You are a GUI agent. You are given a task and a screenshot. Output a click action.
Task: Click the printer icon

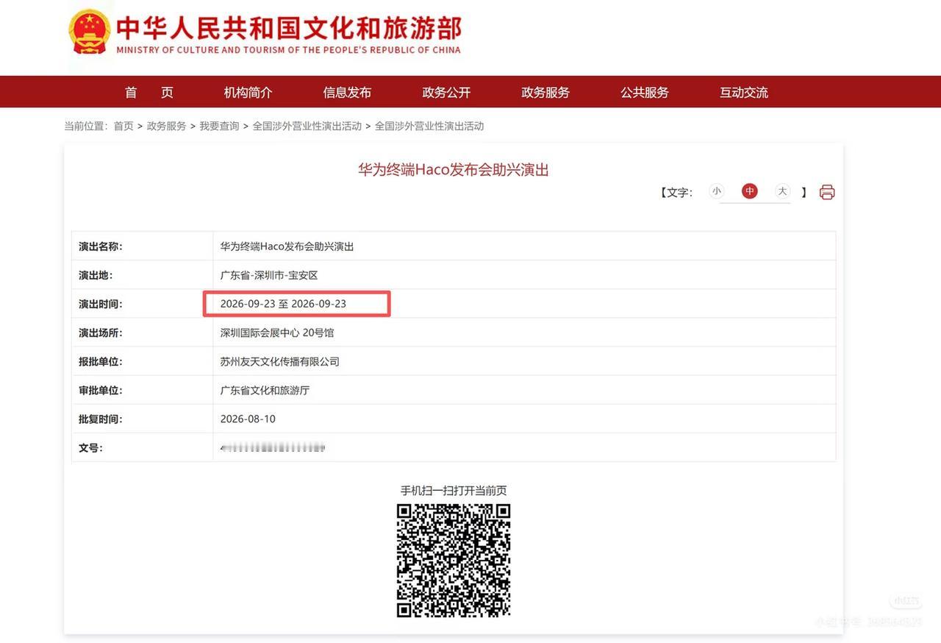tap(827, 192)
